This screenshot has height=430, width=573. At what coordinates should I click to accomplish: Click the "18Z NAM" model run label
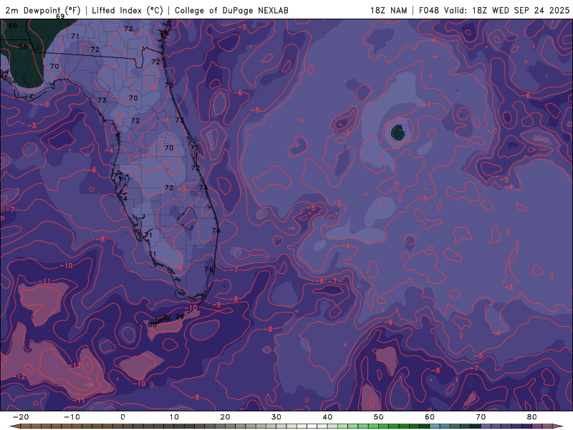click(388, 10)
